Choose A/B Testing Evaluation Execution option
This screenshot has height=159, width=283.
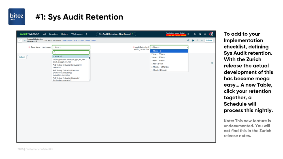pyautogui.click(x=70, y=73)
